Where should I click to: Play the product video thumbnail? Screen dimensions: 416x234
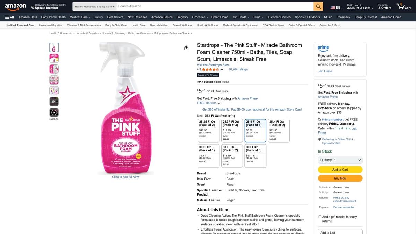[x=54, y=112]
